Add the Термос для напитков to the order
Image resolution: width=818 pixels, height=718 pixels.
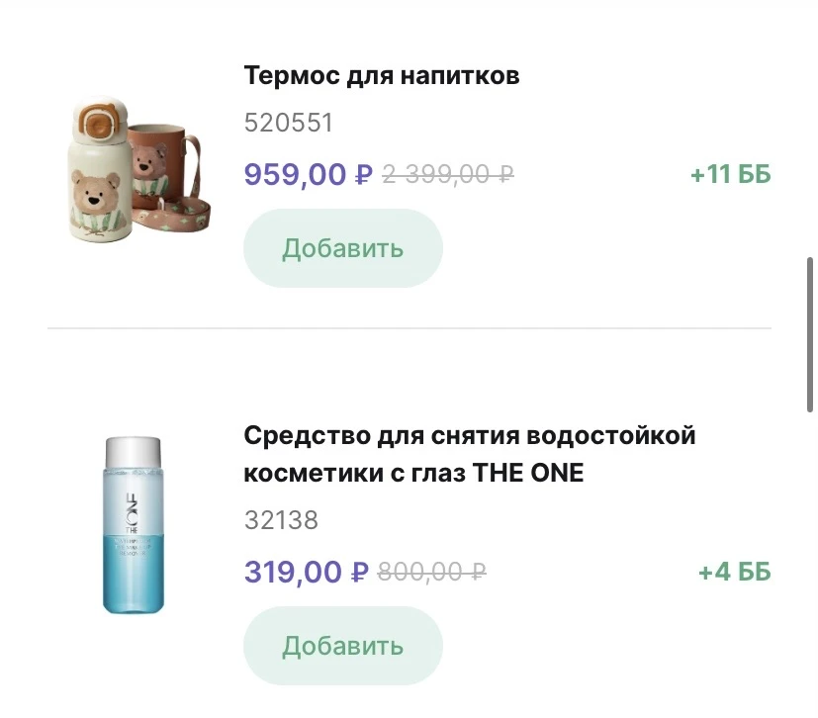point(342,248)
